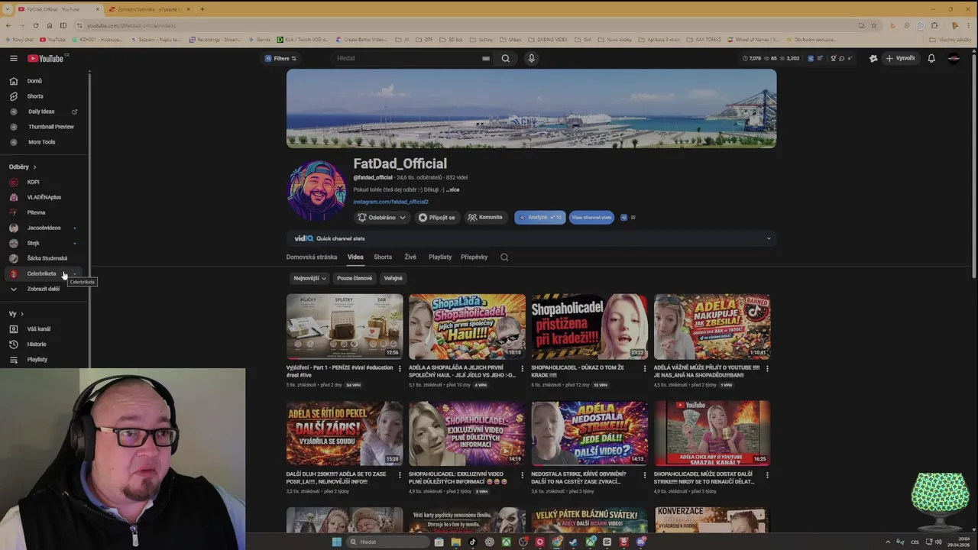This screenshot has width=978, height=550.
Task: Switch to Domovská stránka tab
Action: click(x=312, y=257)
